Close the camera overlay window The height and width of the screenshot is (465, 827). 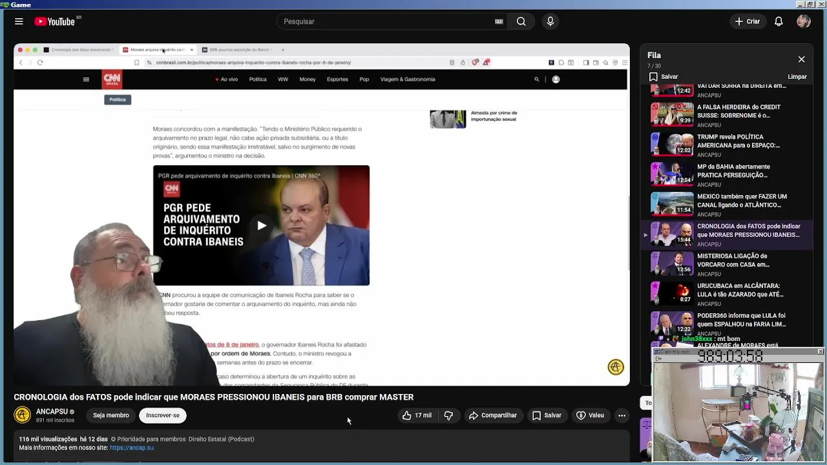820,352
